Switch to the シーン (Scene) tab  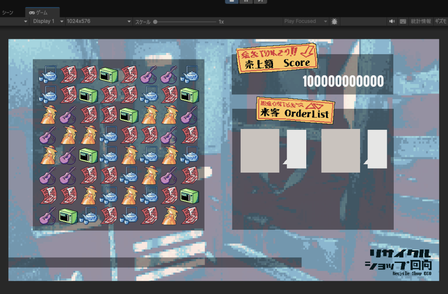point(8,13)
